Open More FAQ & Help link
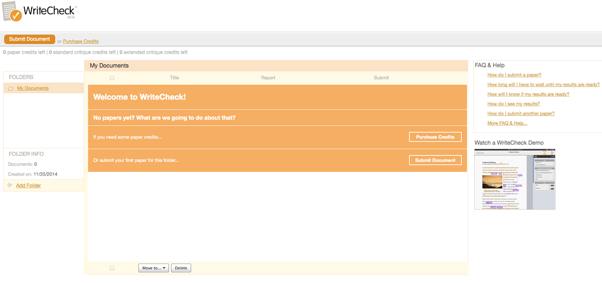The image size is (602, 283). click(507, 123)
